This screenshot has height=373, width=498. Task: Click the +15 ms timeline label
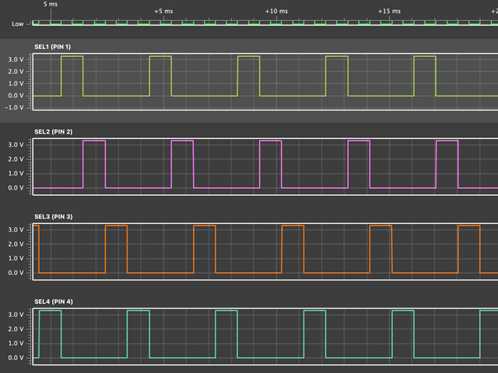coord(389,12)
